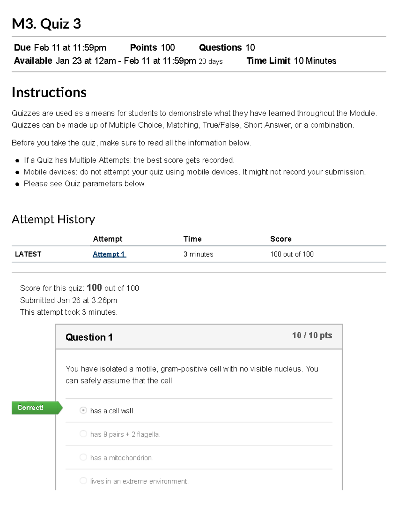Choose the 'has 9 pairs + 2 flagella' option

[83, 434]
